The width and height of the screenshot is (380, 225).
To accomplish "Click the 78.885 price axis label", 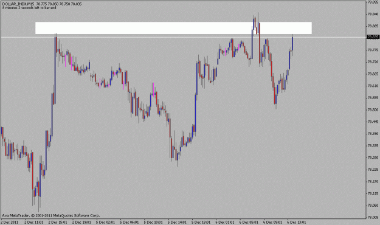I will pyautogui.click(x=373, y=26).
